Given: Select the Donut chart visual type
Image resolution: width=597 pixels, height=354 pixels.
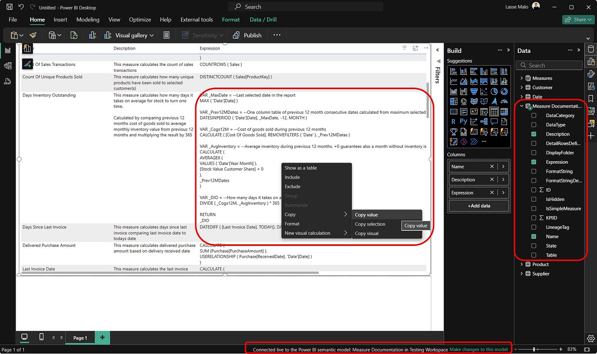Looking at the screenshot, I should click(x=504, y=91).
